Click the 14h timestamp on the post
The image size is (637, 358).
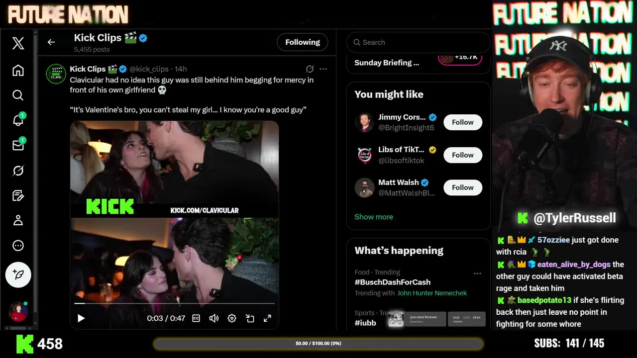click(181, 69)
